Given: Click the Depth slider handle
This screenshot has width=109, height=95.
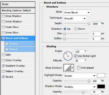Looking at the screenshot, I should click(x=89, y=24).
